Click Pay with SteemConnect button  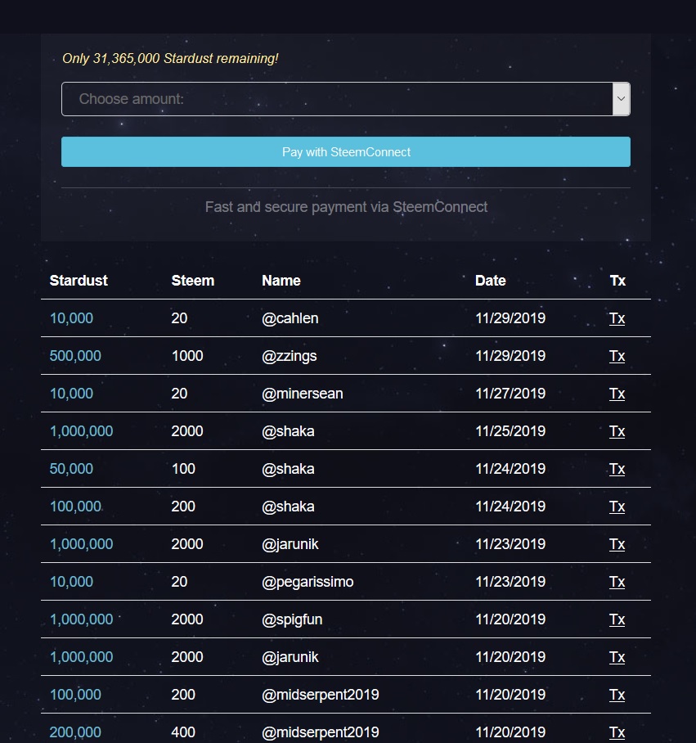[346, 151]
